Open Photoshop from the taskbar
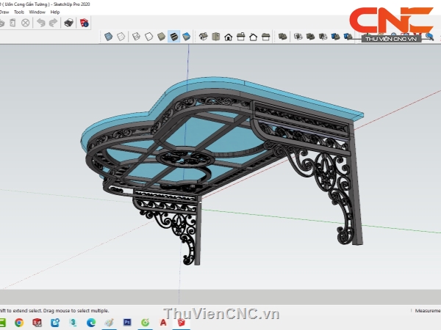The width and height of the screenshot is (441, 330). (127, 322)
